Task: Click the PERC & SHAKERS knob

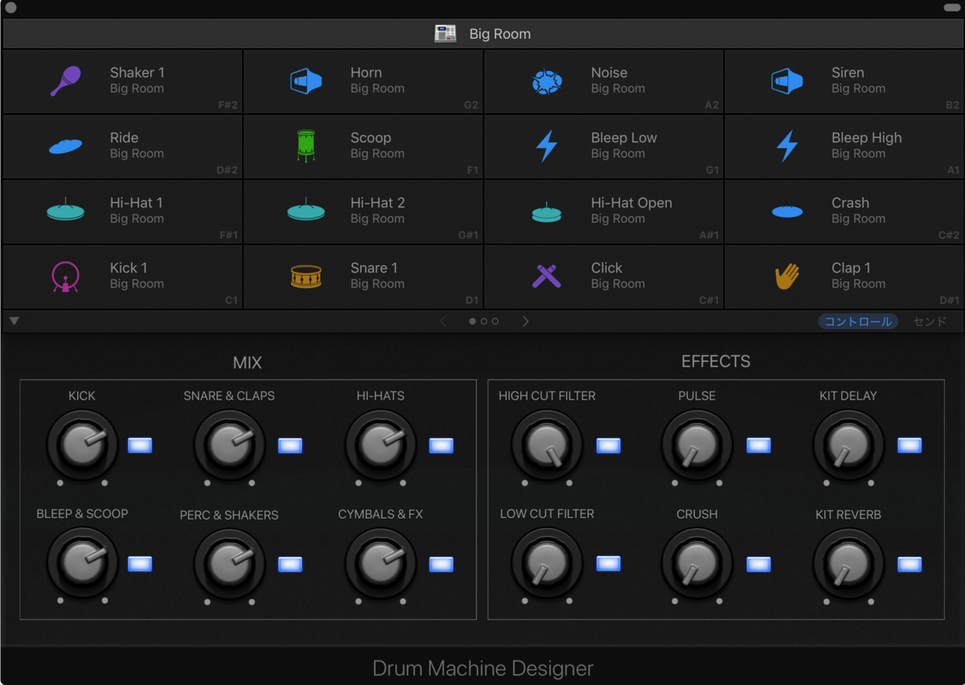Action: [x=229, y=563]
